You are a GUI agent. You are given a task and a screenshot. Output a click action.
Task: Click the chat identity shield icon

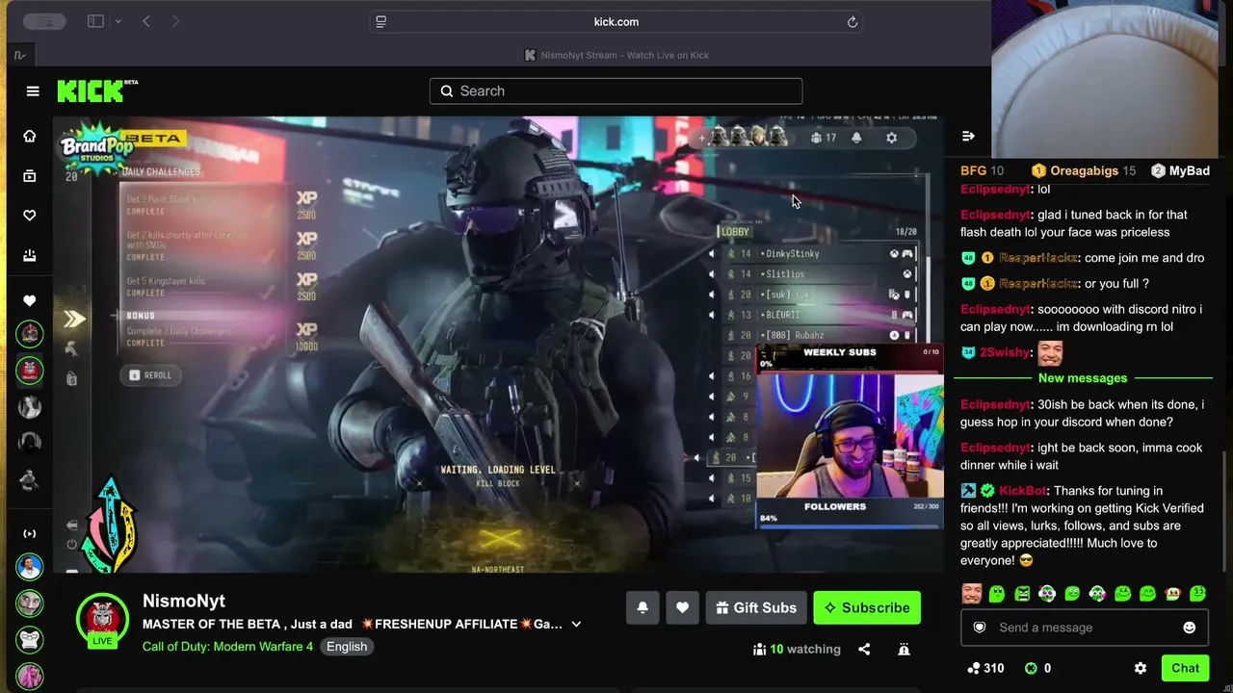[980, 628]
